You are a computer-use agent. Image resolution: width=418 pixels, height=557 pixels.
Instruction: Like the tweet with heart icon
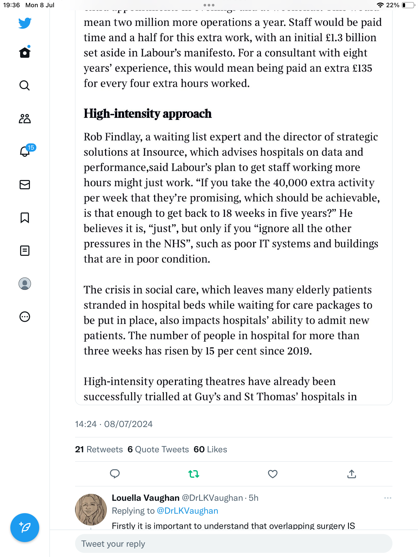tap(273, 474)
